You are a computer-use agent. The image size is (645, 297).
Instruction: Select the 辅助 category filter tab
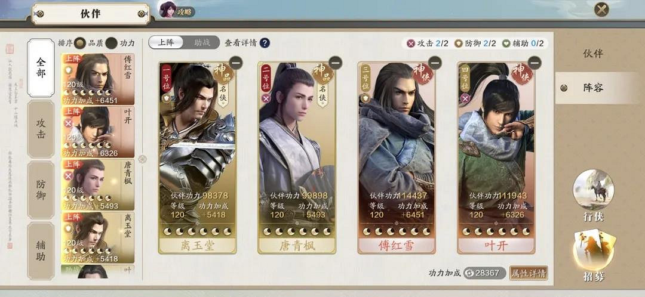[x=41, y=251]
